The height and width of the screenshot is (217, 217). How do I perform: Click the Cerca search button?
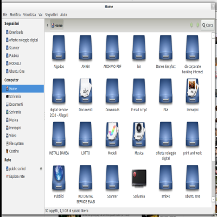point(208,25)
